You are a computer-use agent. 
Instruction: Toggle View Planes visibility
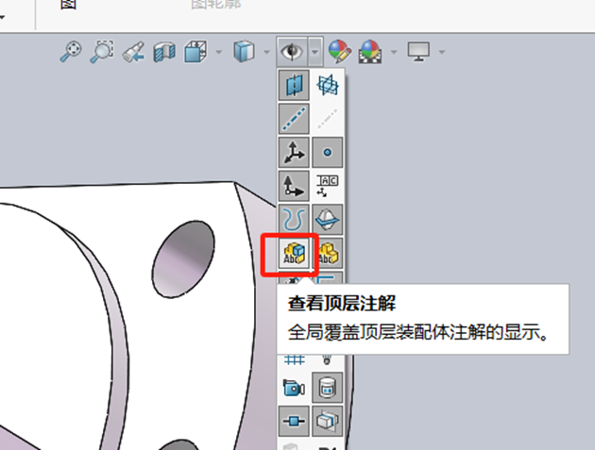(295, 86)
